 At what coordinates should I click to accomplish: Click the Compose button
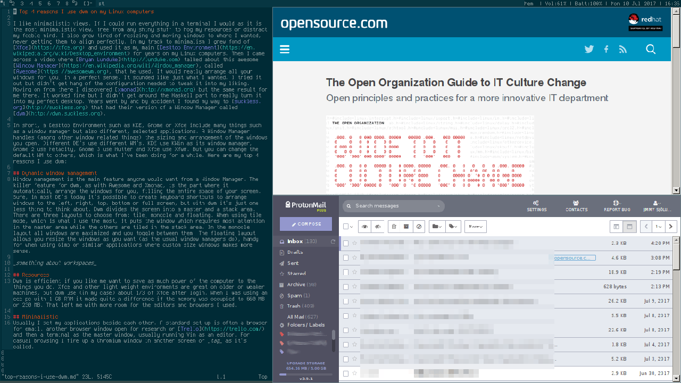click(x=305, y=224)
